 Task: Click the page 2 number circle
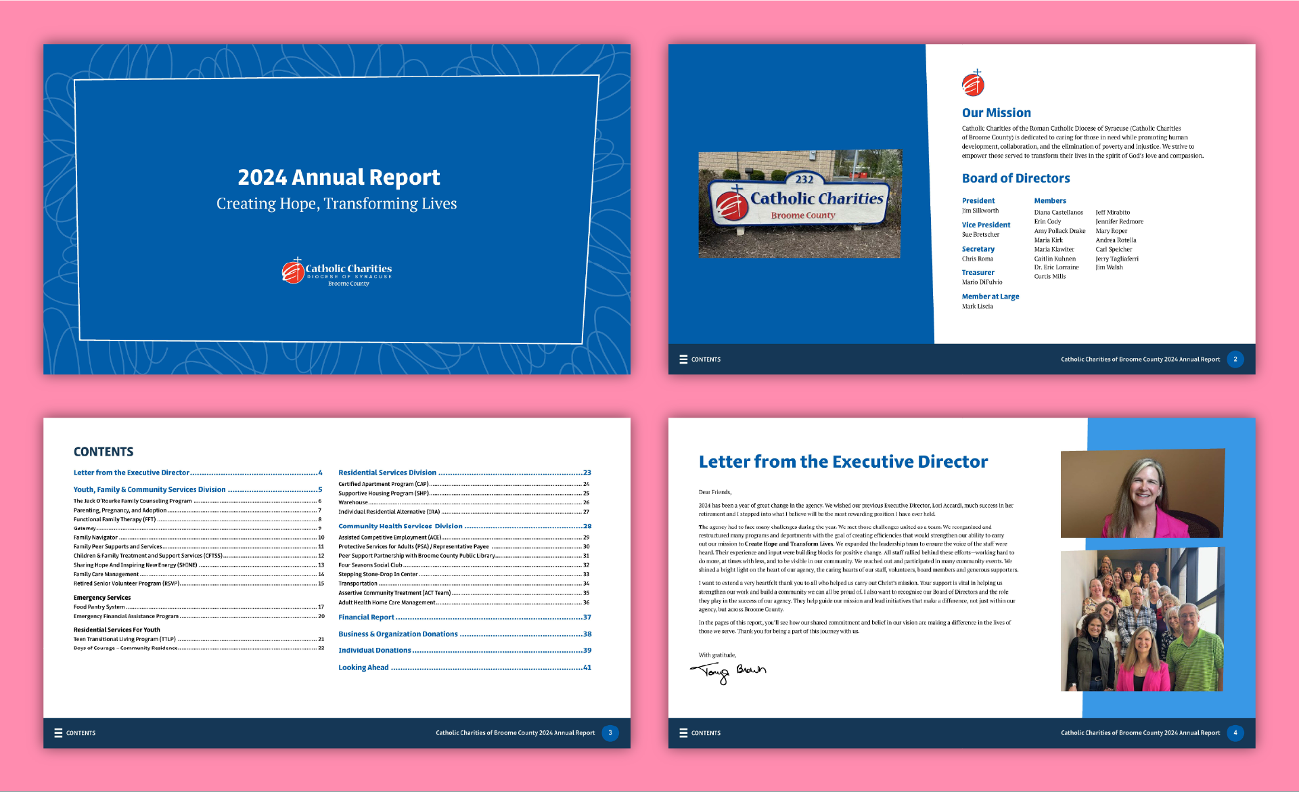[x=1236, y=359]
